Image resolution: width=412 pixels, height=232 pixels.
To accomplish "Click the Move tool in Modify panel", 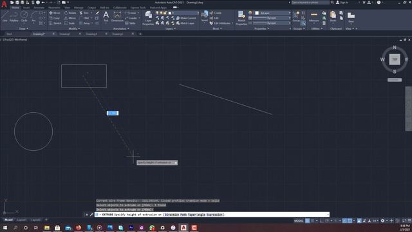I will point(55,13).
